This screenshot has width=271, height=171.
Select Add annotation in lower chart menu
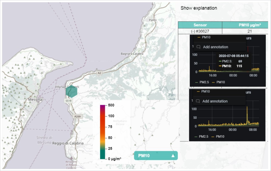coord(215,101)
